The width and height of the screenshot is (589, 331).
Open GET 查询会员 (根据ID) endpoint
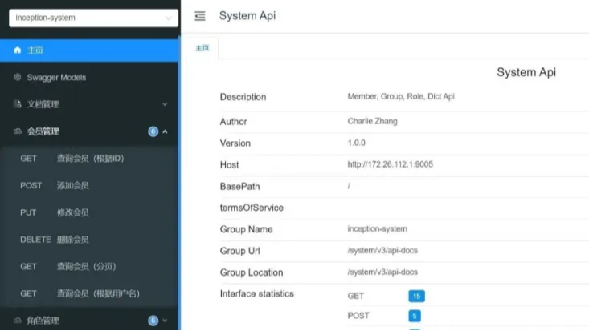tap(88, 159)
